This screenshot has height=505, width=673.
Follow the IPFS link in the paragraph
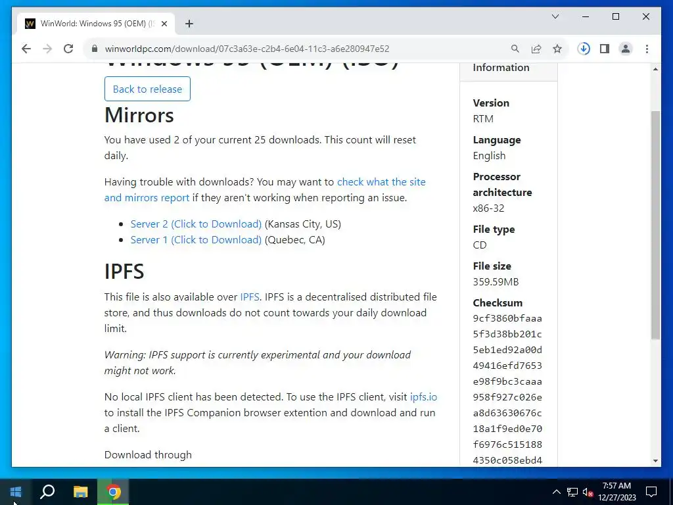(249, 297)
